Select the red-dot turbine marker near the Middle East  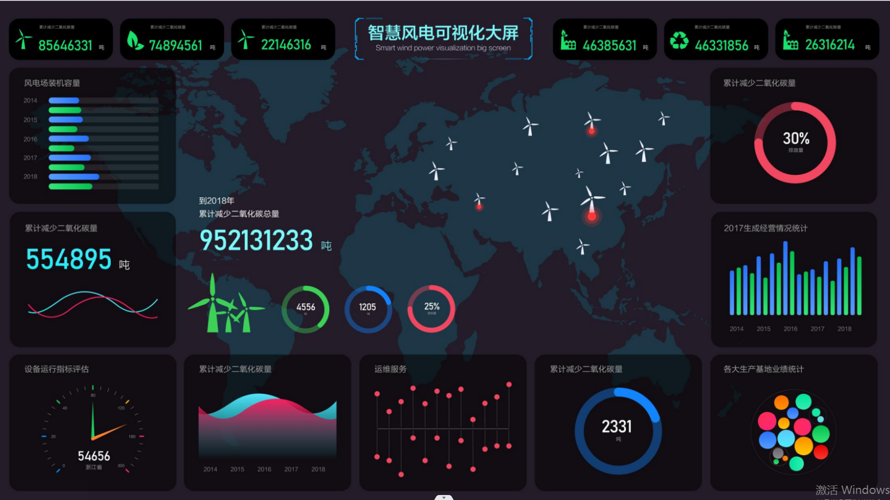[x=479, y=201]
